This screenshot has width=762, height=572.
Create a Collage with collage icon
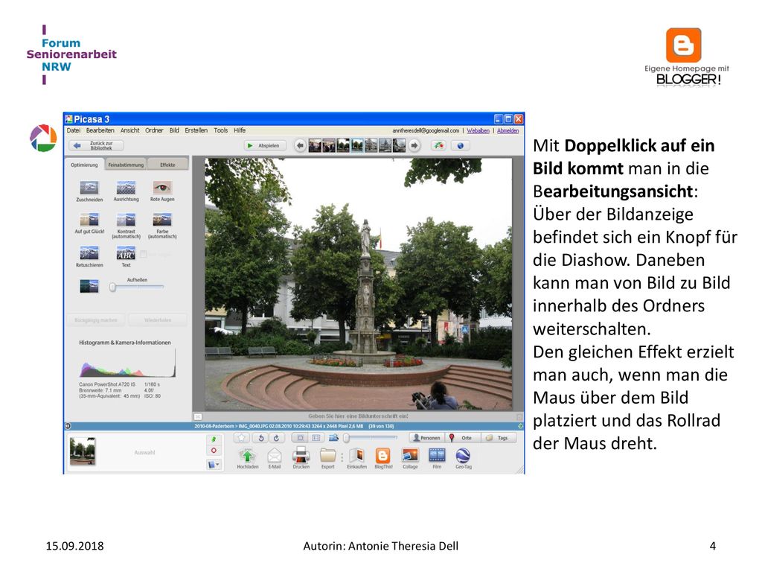click(x=410, y=455)
